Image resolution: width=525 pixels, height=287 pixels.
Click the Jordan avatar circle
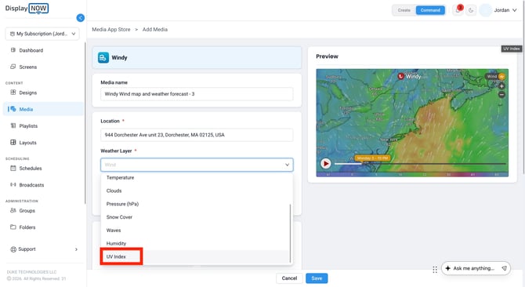[x=485, y=10]
